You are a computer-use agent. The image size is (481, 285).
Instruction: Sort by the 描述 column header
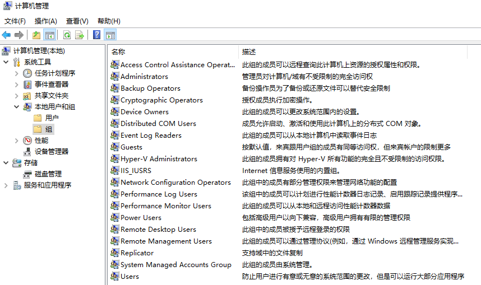[353, 52]
